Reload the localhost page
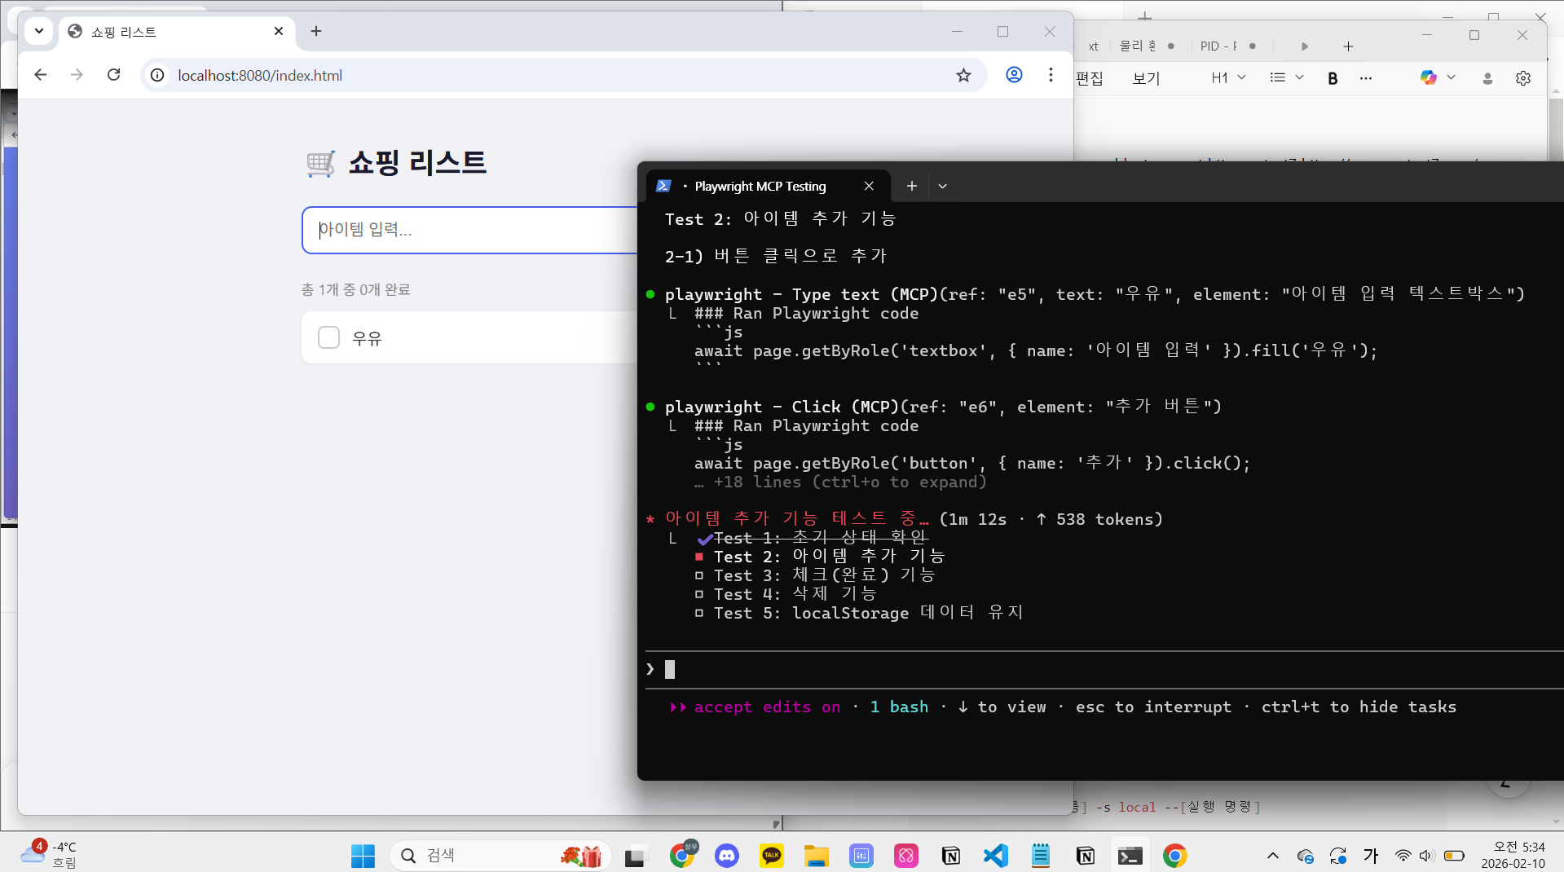Image resolution: width=1564 pixels, height=872 pixels. point(114,75)
